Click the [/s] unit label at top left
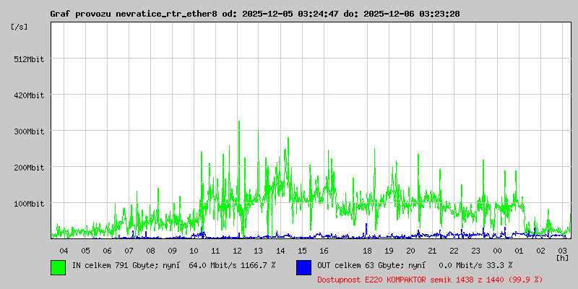Screen dimensions: 578x289 point(20,27)
